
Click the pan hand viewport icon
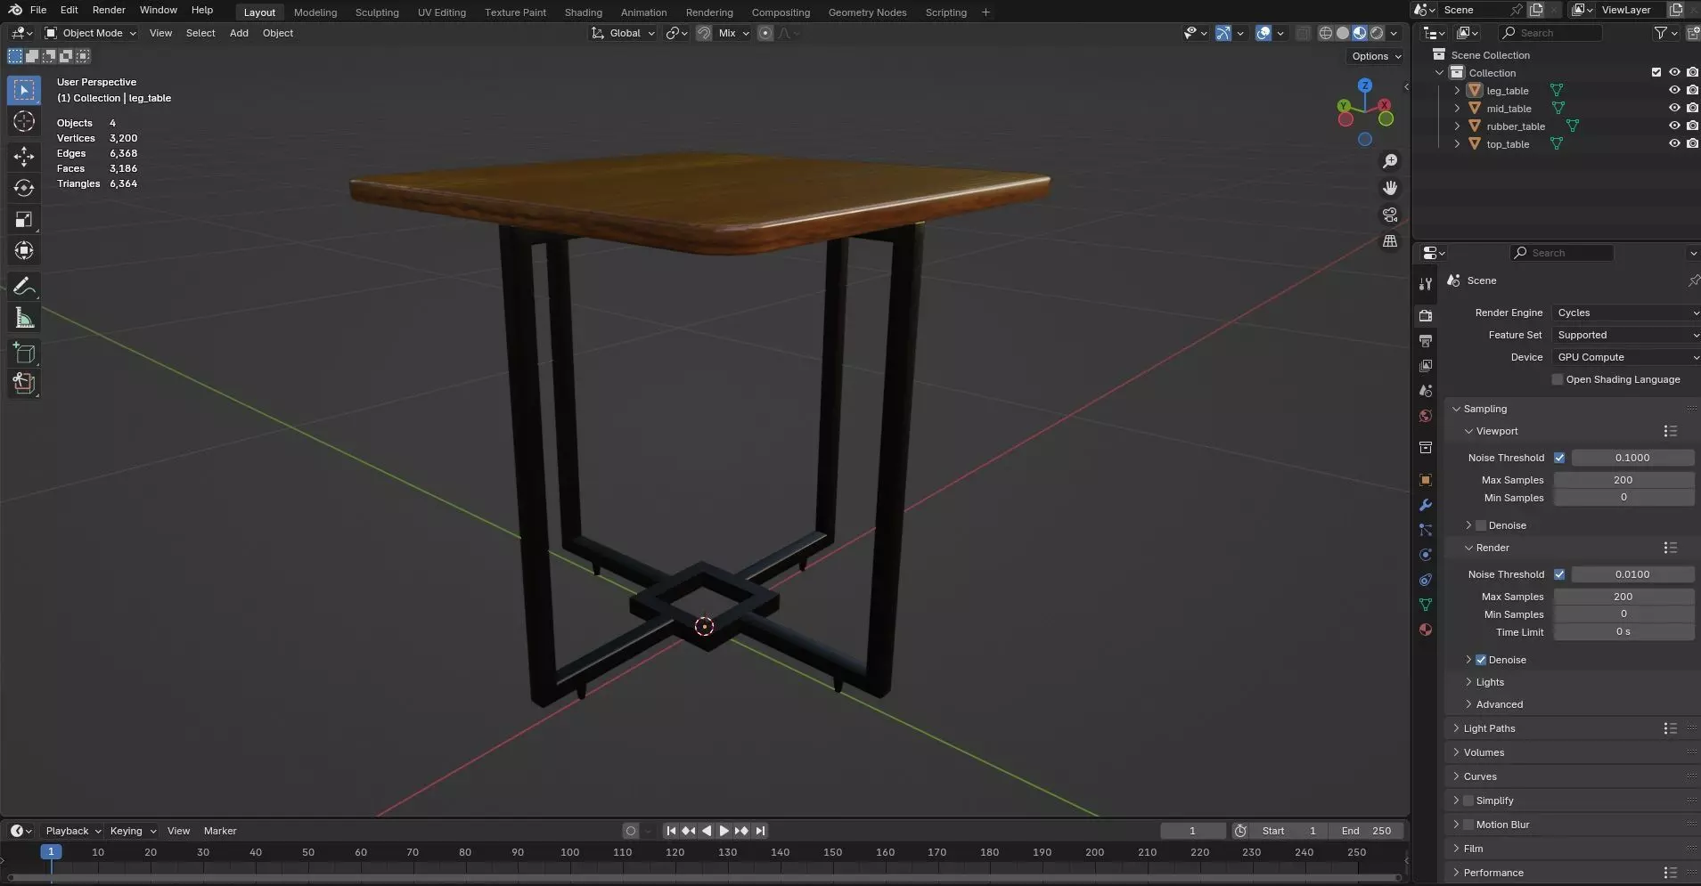pyautogui.click(x=1390, y=188)
